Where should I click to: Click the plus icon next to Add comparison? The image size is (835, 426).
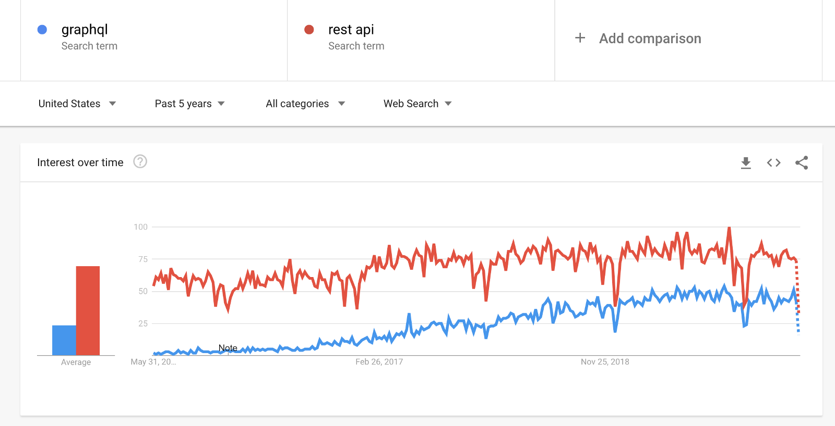[580, 38]
